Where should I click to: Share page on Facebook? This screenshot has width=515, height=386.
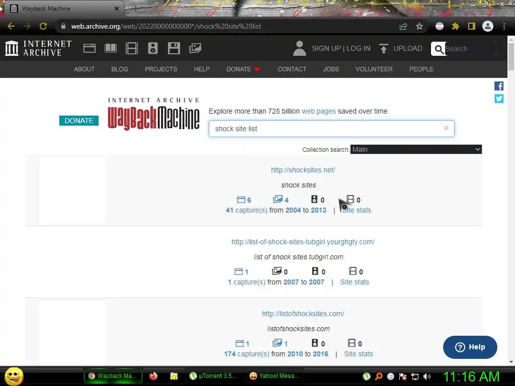[499, 86]
